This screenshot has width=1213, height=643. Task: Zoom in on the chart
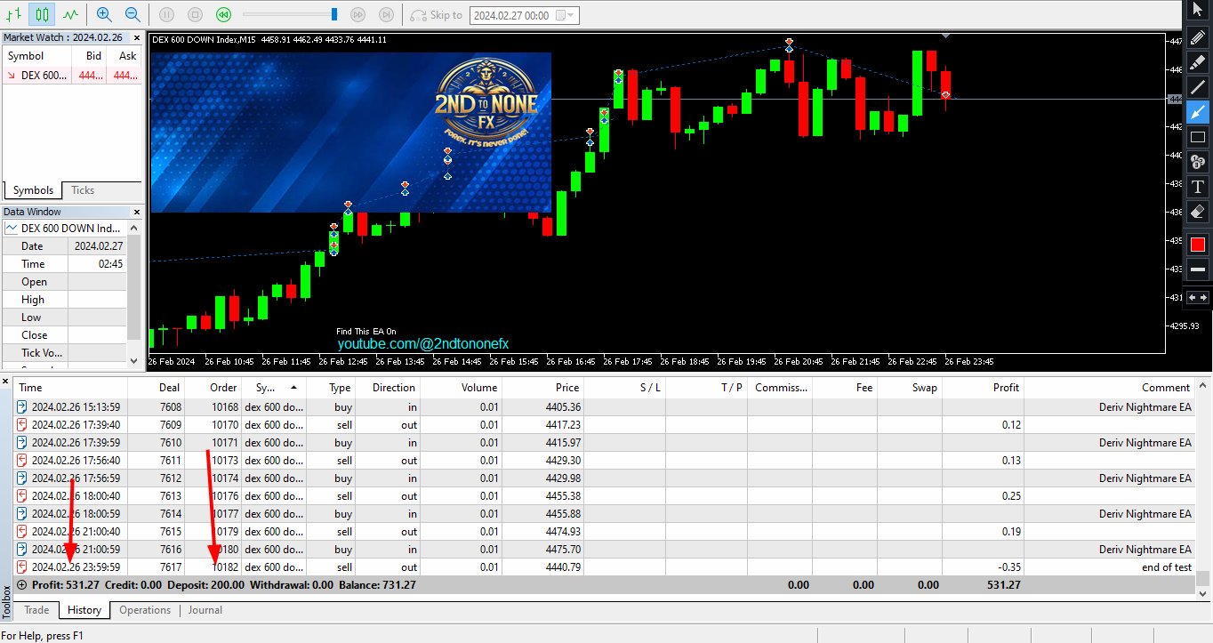coord(104,14)
